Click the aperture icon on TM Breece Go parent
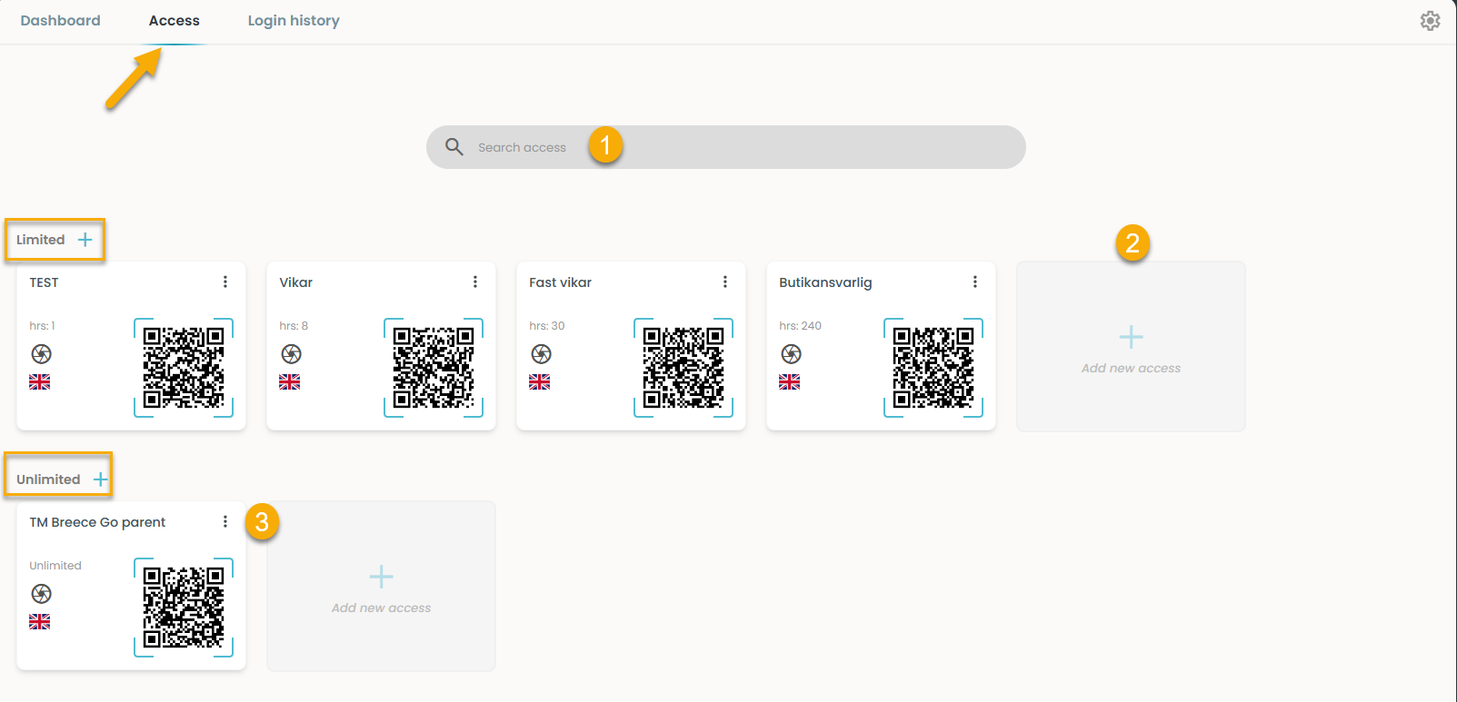Viewport: 1457px width, 702px height. click(41, 594)
